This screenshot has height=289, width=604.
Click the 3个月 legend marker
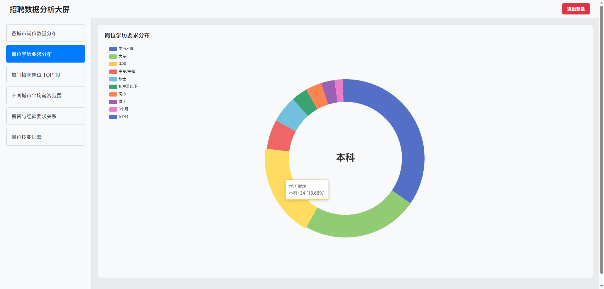[113, 109]
